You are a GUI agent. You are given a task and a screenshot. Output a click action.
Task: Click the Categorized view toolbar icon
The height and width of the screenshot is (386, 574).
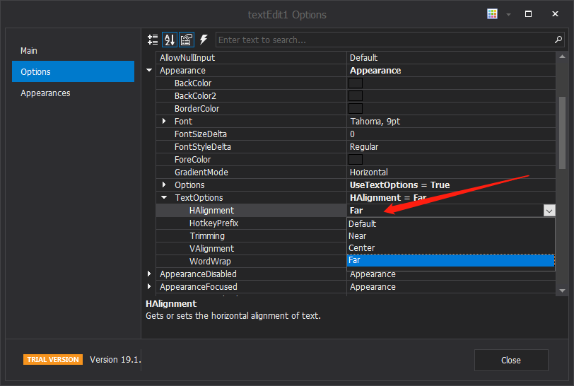tap(153, 40)
